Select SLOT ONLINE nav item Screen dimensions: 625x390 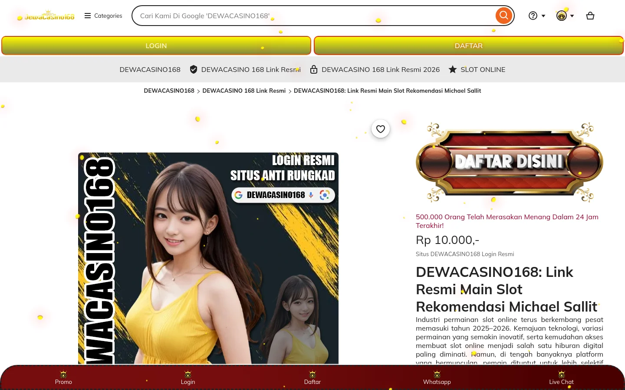tap(483, 69)
